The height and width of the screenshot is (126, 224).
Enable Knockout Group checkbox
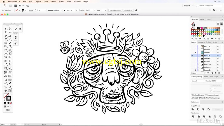pos(206,95)
